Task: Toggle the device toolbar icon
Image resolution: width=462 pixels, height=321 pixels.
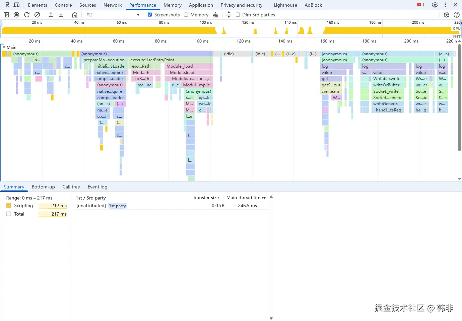Action: pos(16,5)
